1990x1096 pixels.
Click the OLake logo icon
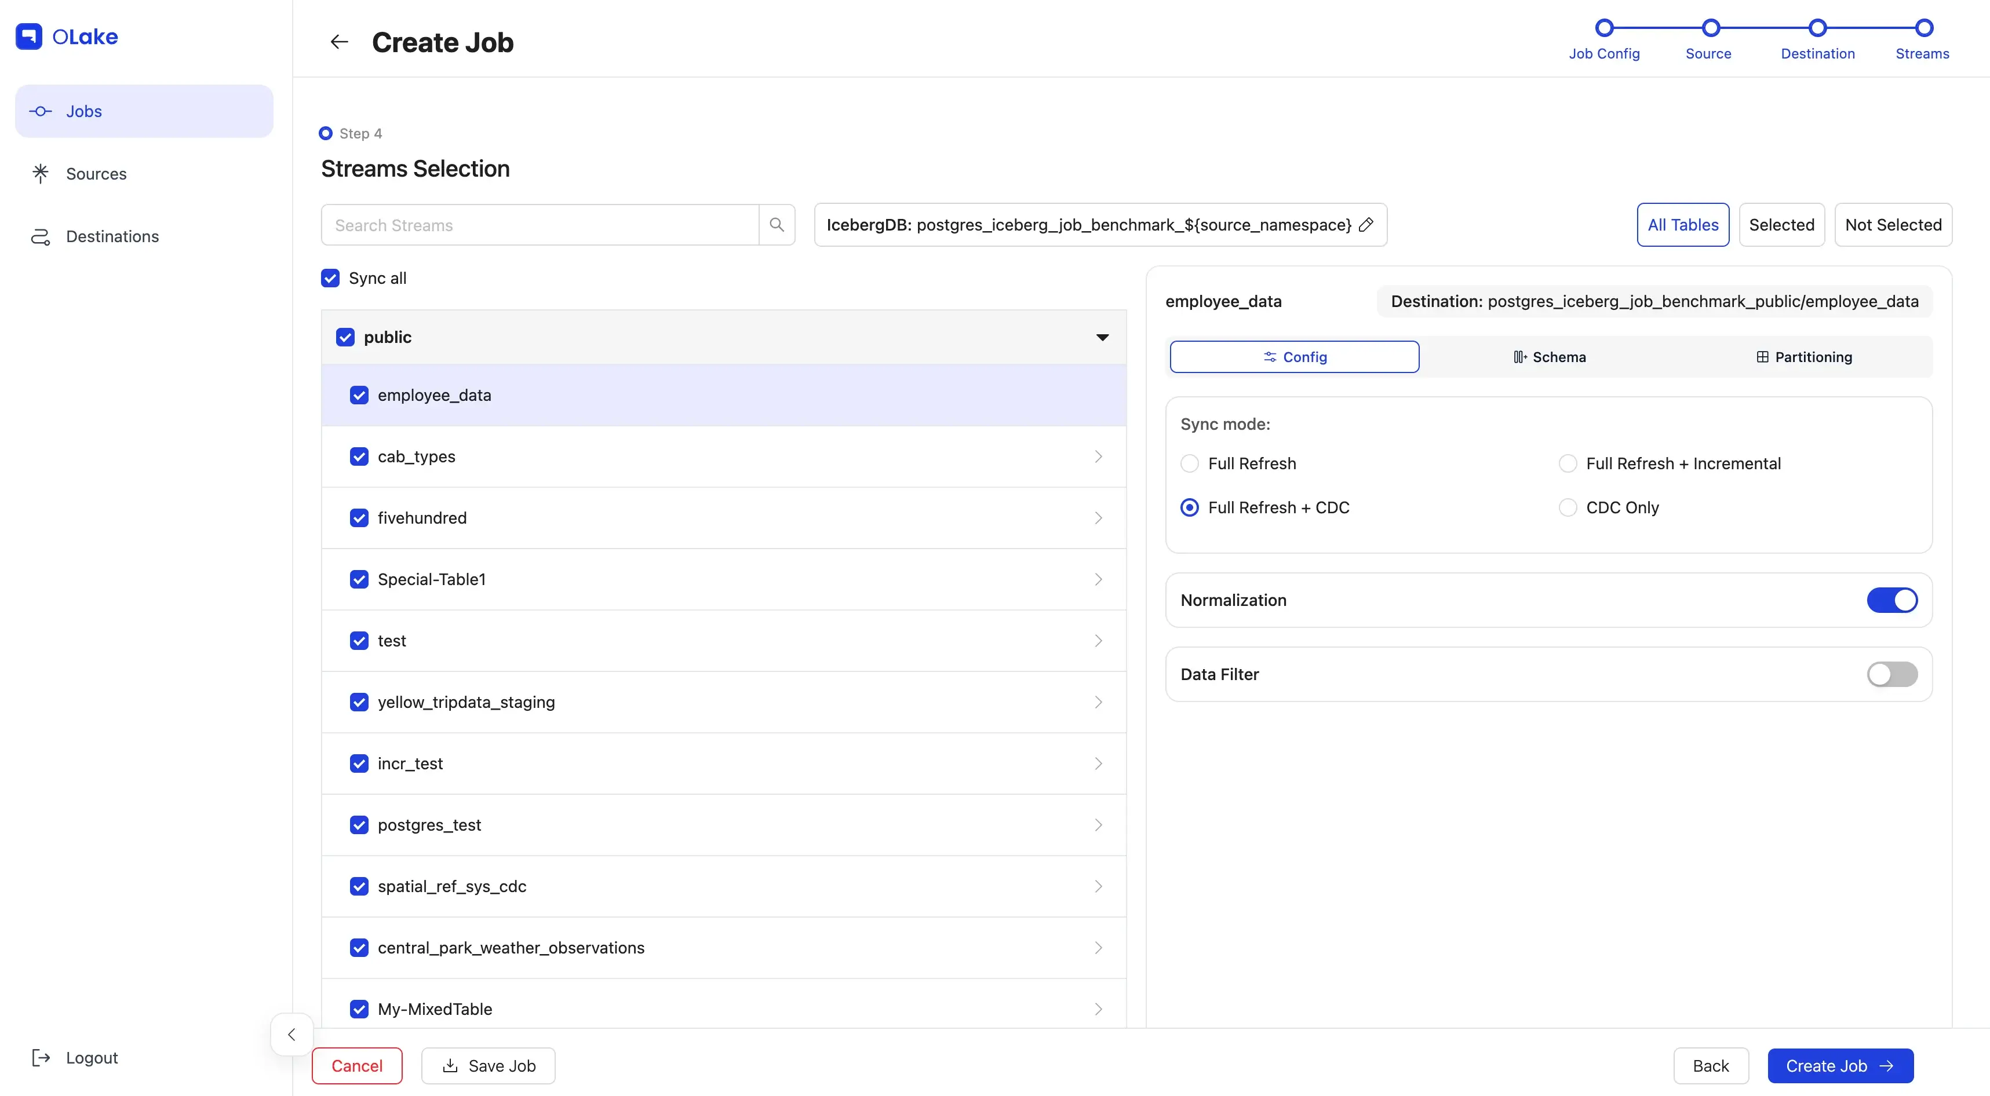(30, 36)
